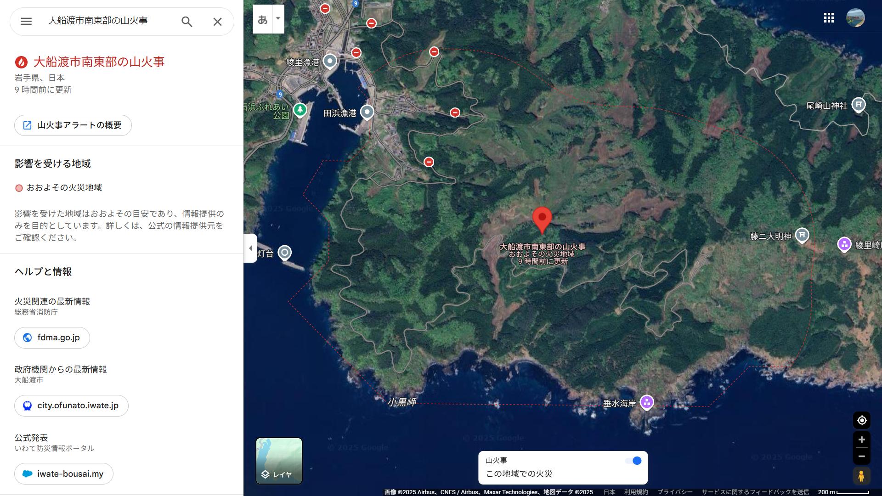Open the レイヤ layers thumbnail
882x496 pixels.
279,461
